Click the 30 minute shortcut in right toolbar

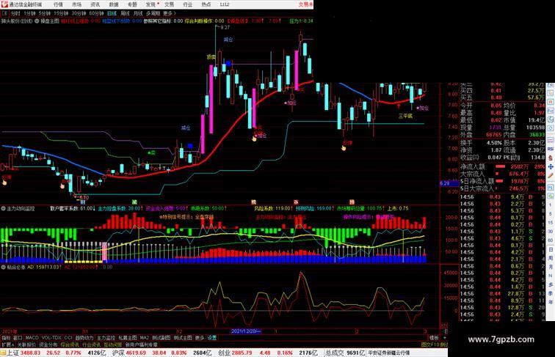(x=551, y=232)
